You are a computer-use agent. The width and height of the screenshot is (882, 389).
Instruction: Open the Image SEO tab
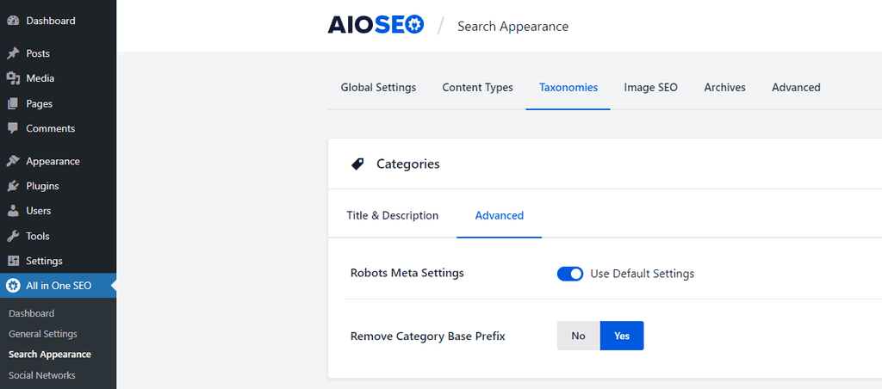pyautogui.click(x=650, y=88)
